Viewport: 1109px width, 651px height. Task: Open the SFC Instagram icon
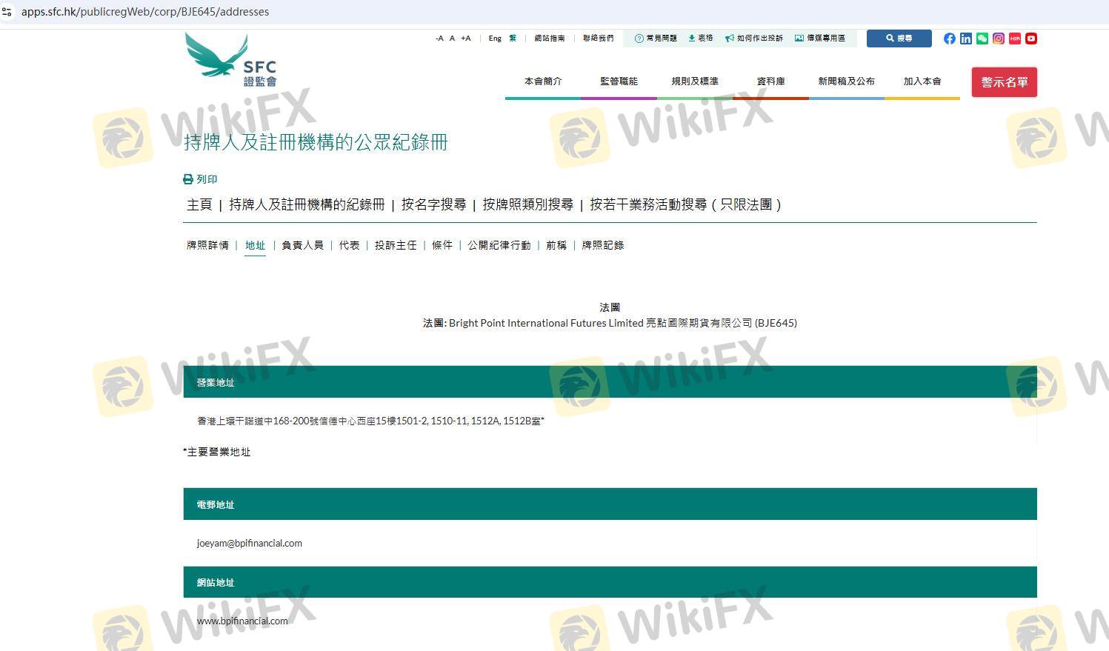[x=999, y=39]
